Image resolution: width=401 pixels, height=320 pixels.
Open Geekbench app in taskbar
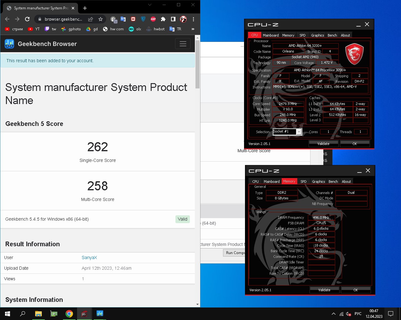coord(100,313)
